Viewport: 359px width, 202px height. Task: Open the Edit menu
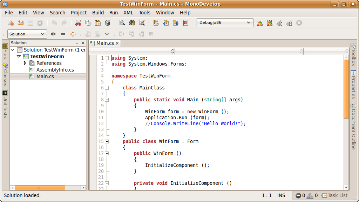pyautogui.click(x=23, y=13)
